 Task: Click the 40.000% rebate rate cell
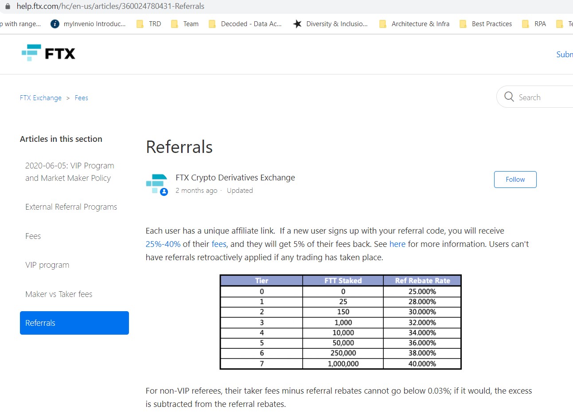422,364
